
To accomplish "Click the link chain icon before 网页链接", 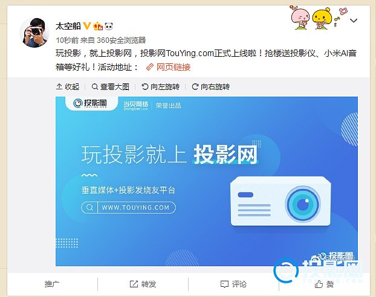I will (x=150, y=67).
